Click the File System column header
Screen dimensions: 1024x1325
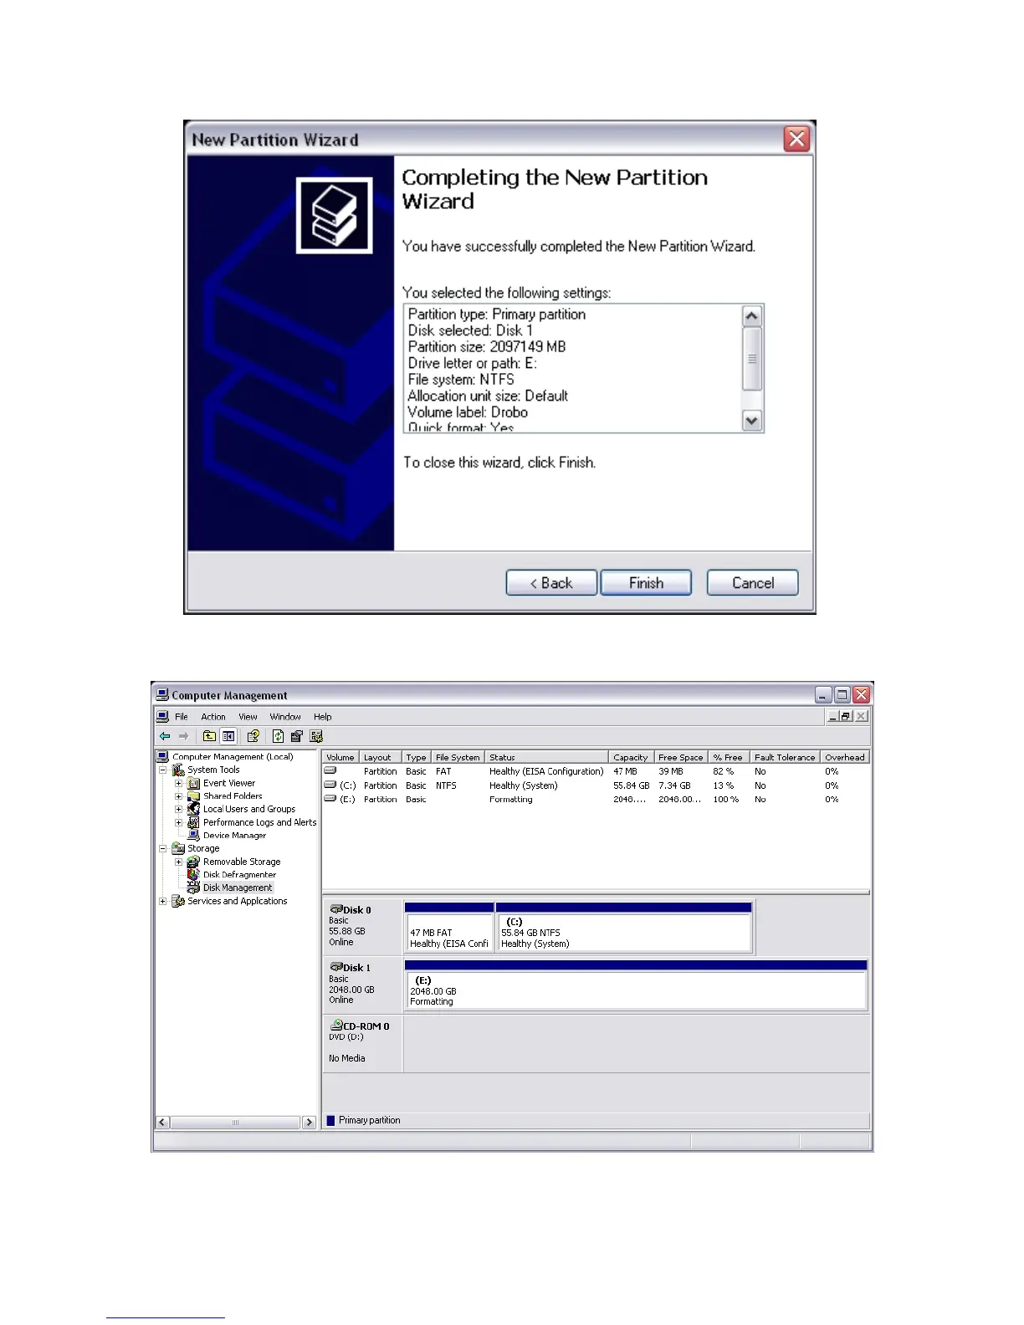(x=458, y=757)
